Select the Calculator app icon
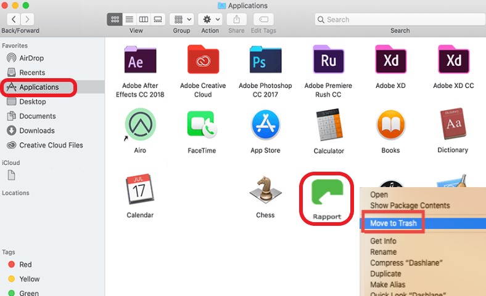The image size is (486, 296). coord(329,125)
